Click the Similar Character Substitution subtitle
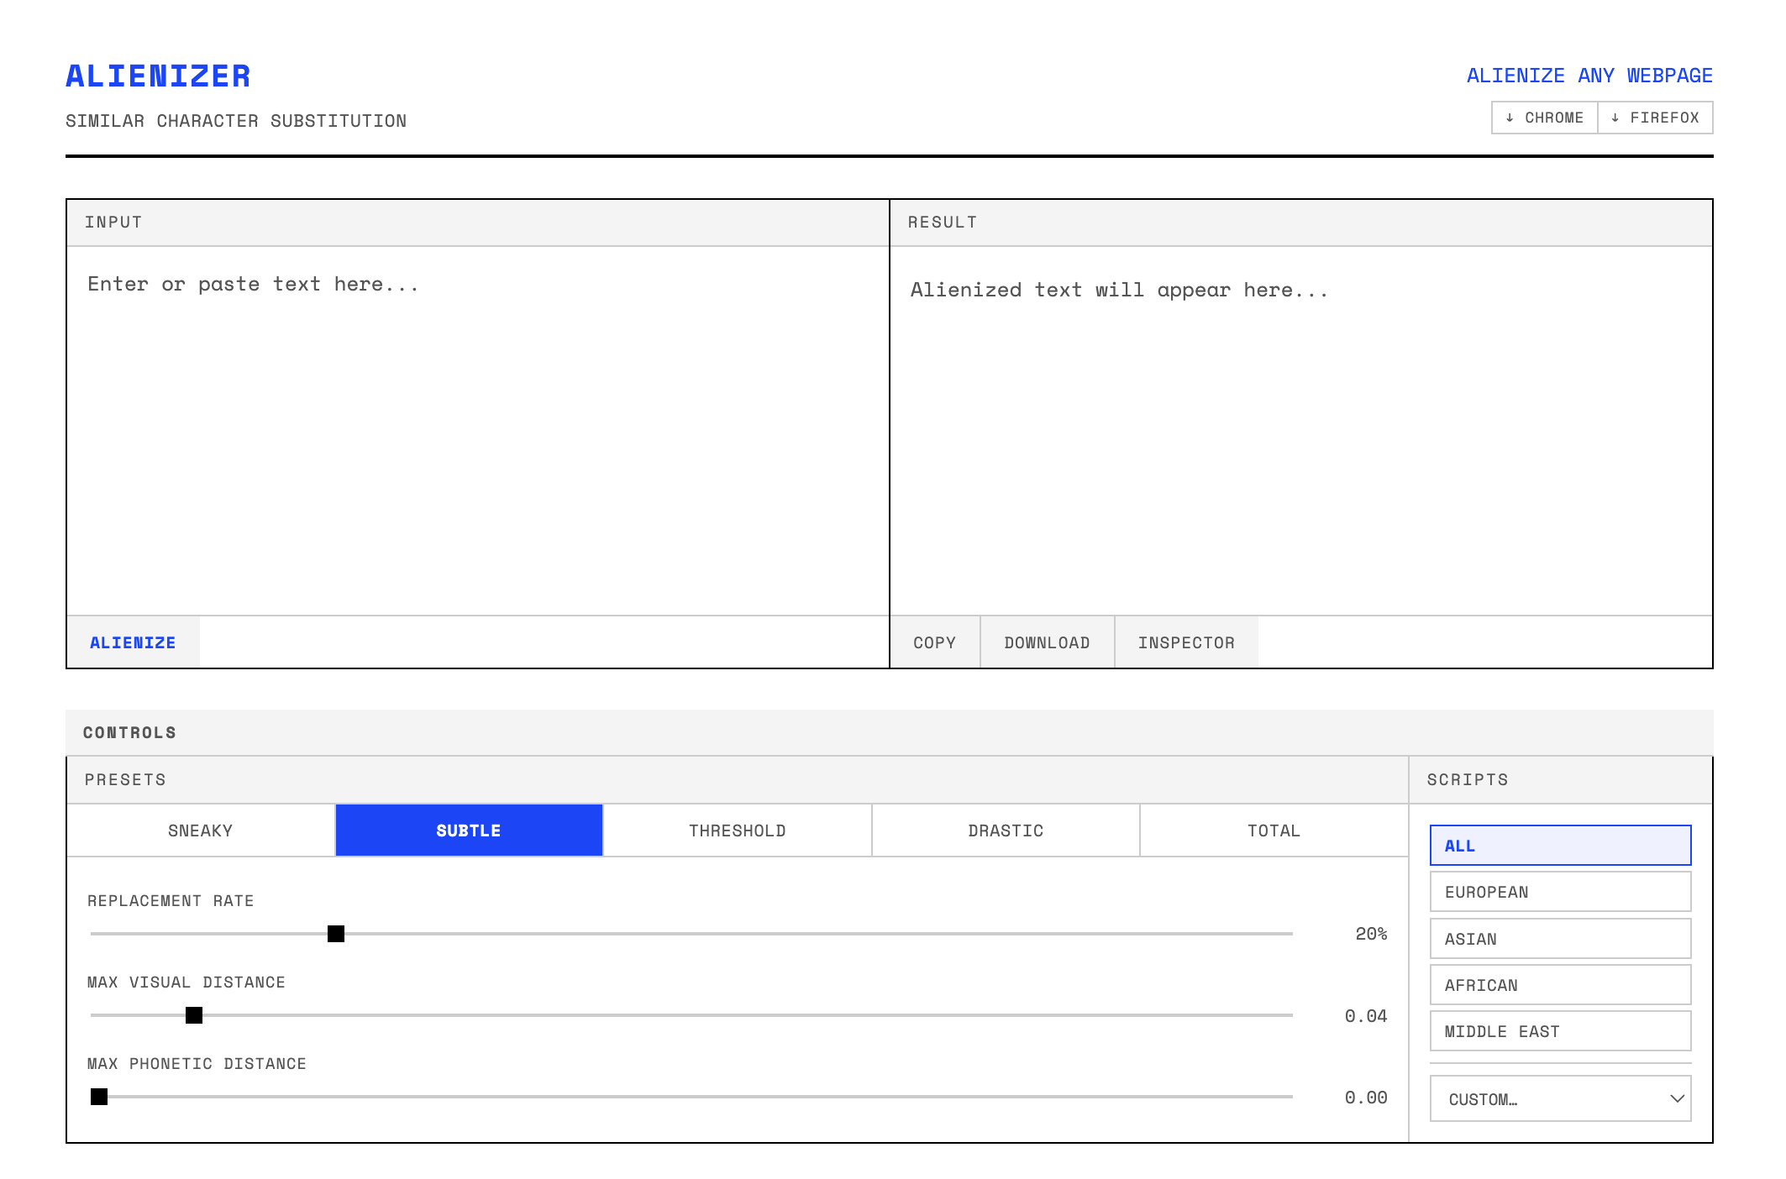This screenshot has height=1179, width=1786. pos(236,121)
